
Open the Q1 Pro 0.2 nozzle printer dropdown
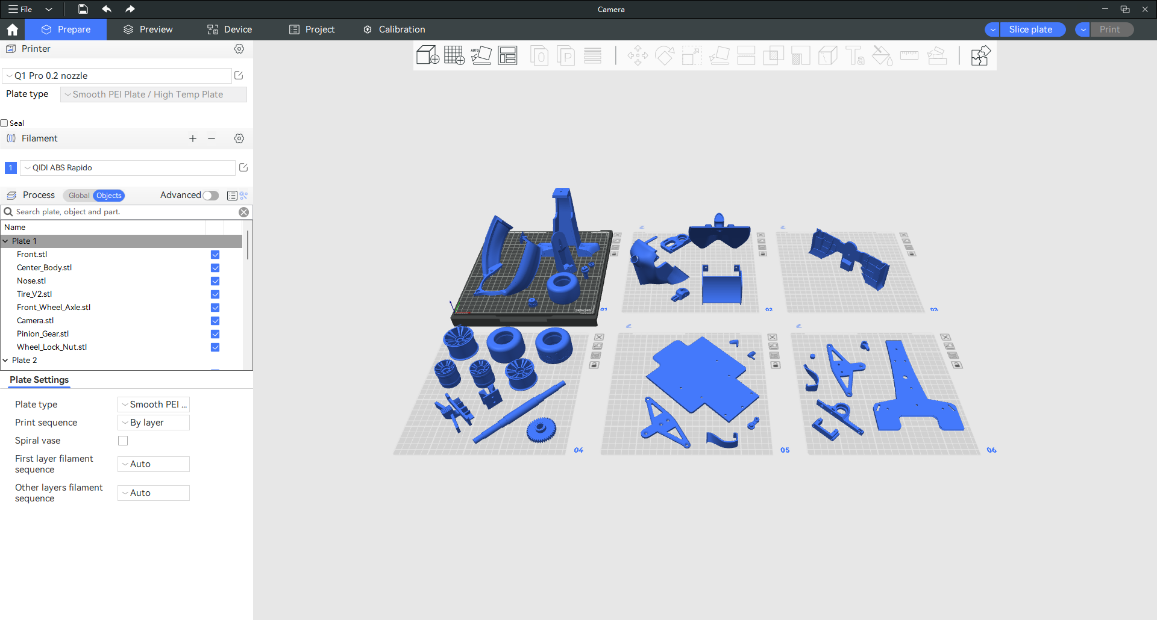tap(118, 76)
